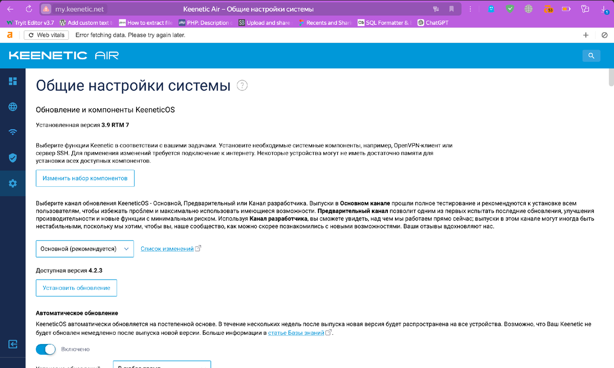Toggle the automatic update switch 'Включено'

[x=46, y=349]
